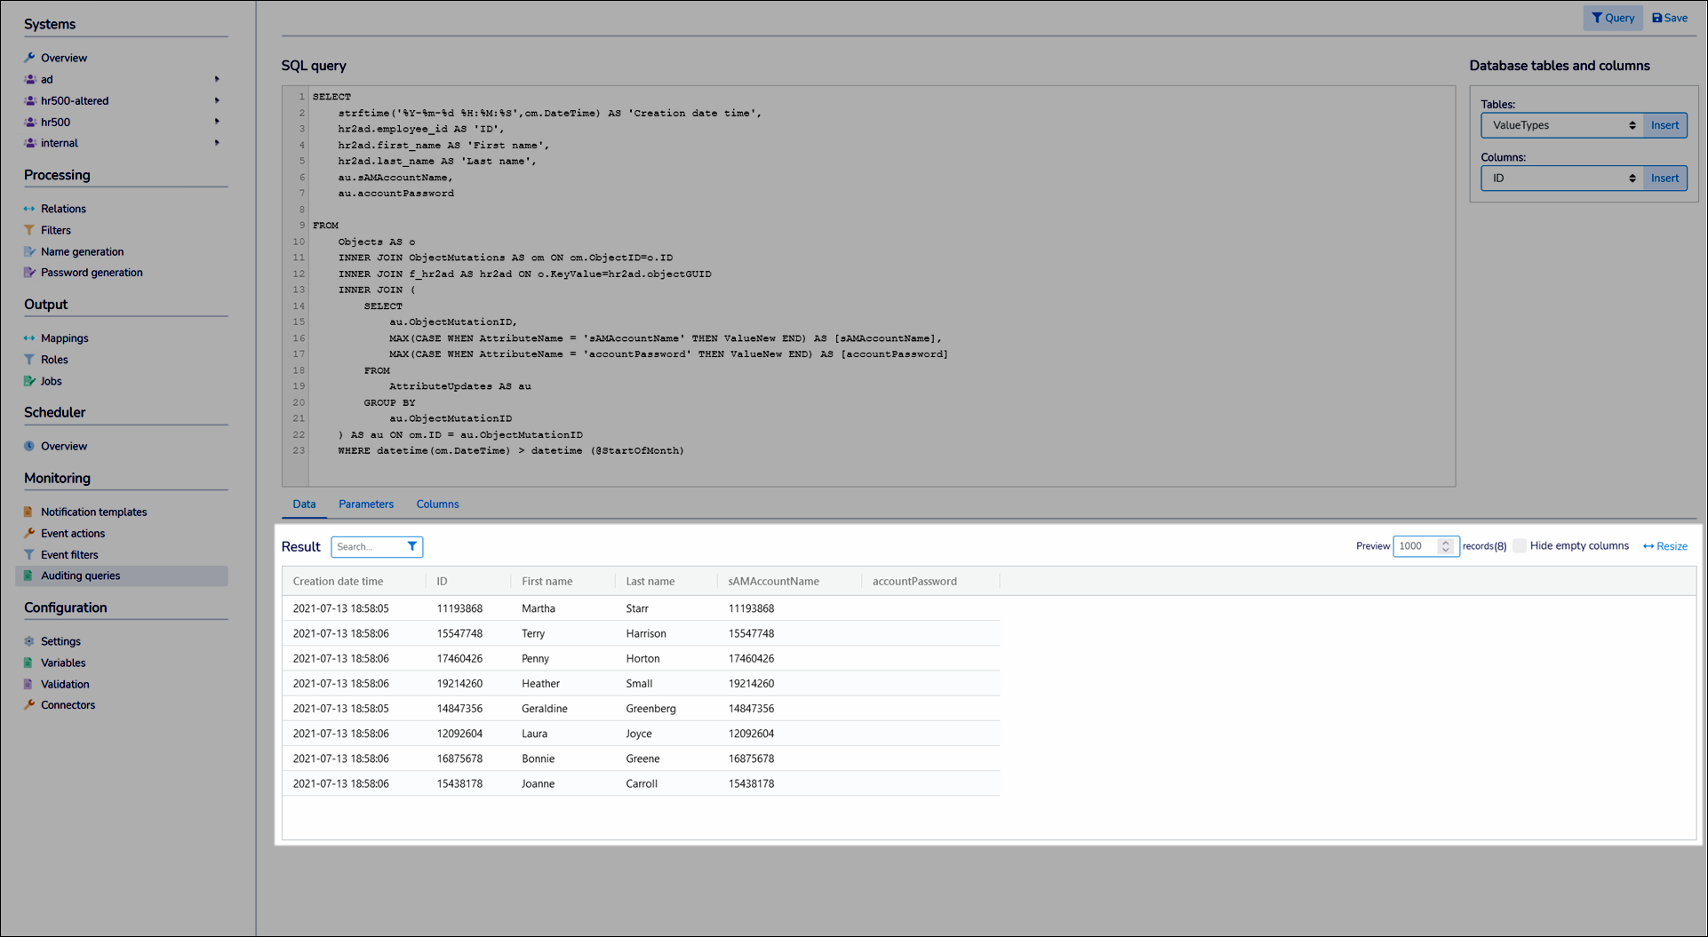
Task: Open the Columns dropdown showing ID
Action: pyautogui.click(x=1561, y=179)
